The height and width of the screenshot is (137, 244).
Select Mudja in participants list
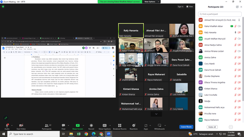(220, 101)
